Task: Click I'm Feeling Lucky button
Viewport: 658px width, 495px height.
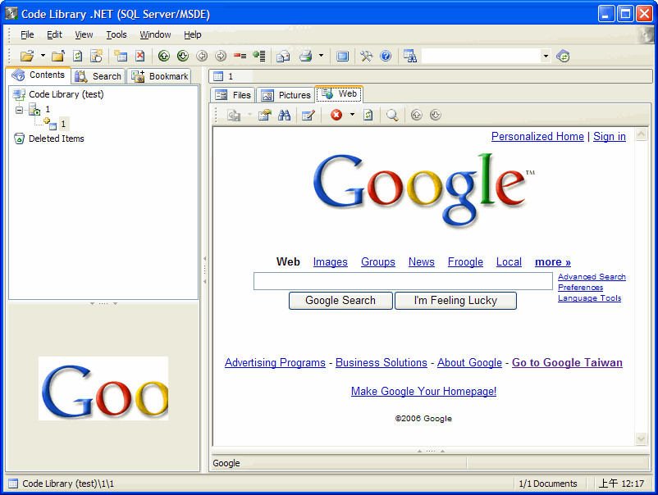Action: pyautogui.click(x=455, y=301)
